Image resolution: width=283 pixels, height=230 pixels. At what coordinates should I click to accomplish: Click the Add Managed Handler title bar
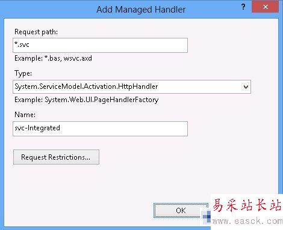click(x=141, y=10)
